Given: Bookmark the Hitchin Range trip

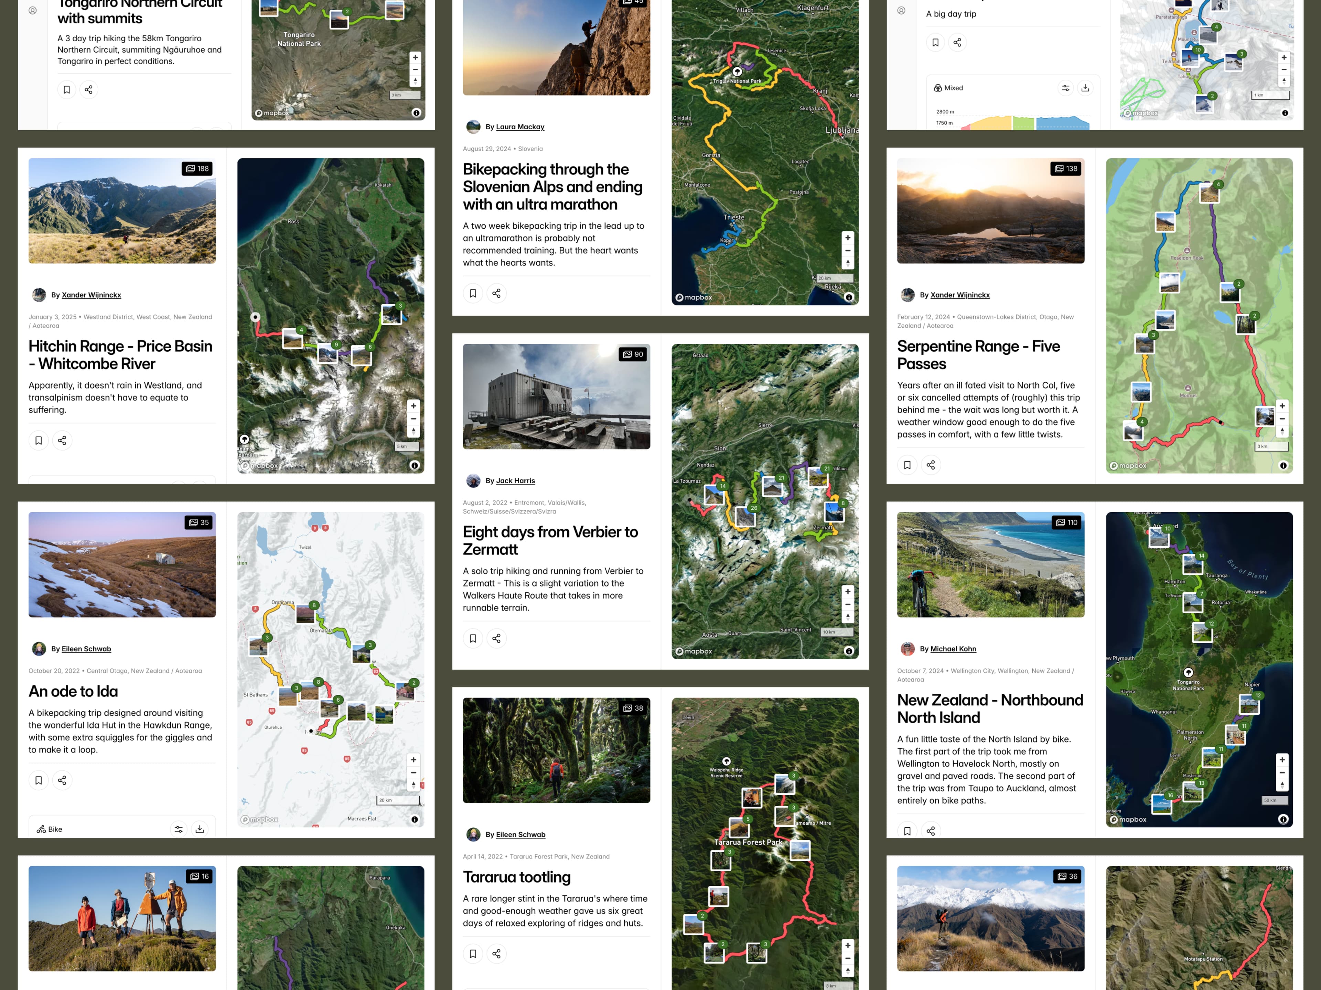Looking at the screenshot, I should click(39, 440).
